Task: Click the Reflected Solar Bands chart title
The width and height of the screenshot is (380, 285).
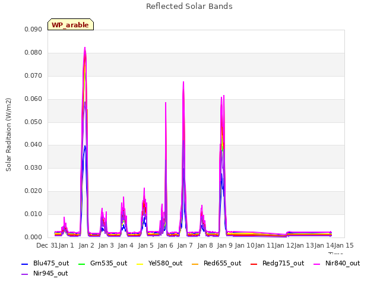Action: coord(189,7)
